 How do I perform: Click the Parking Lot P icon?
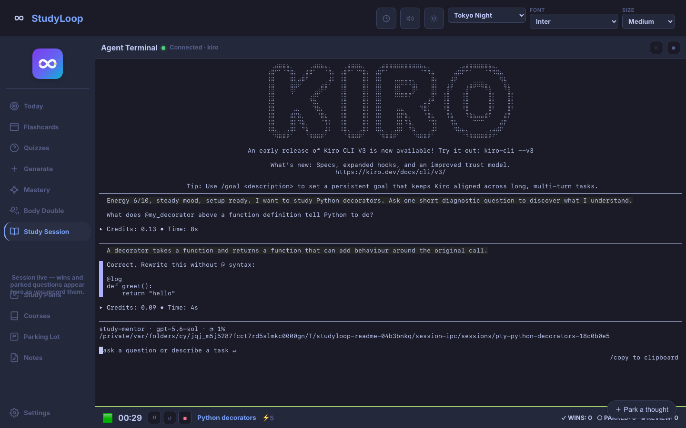14,337
